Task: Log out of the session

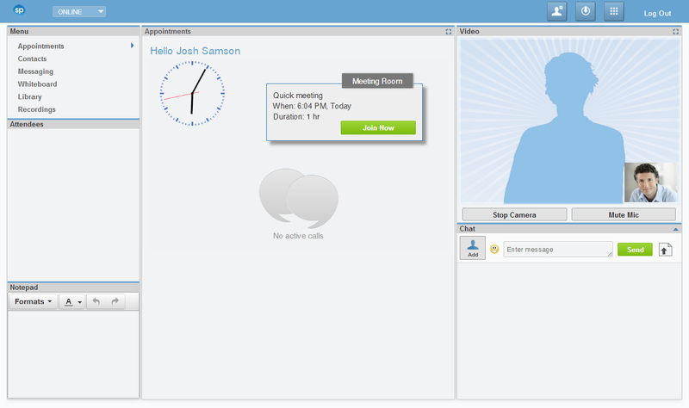Action: (x=657, y=13)
